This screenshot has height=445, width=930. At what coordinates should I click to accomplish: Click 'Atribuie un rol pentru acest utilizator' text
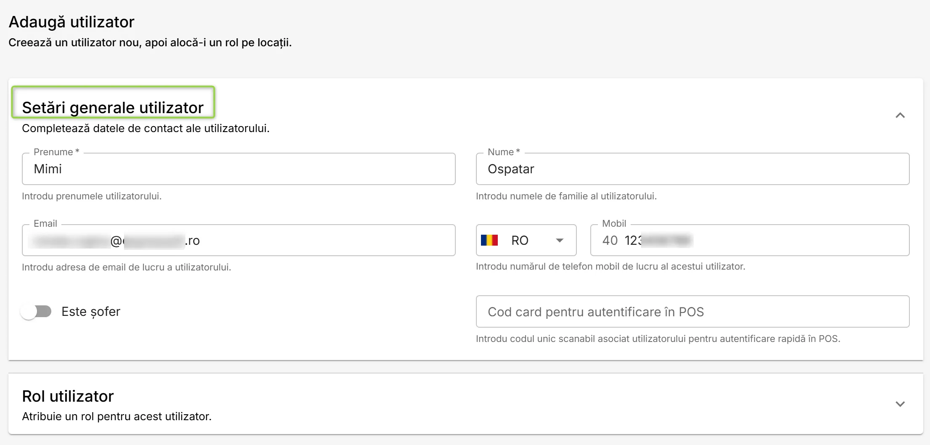[x=116, y=416]
